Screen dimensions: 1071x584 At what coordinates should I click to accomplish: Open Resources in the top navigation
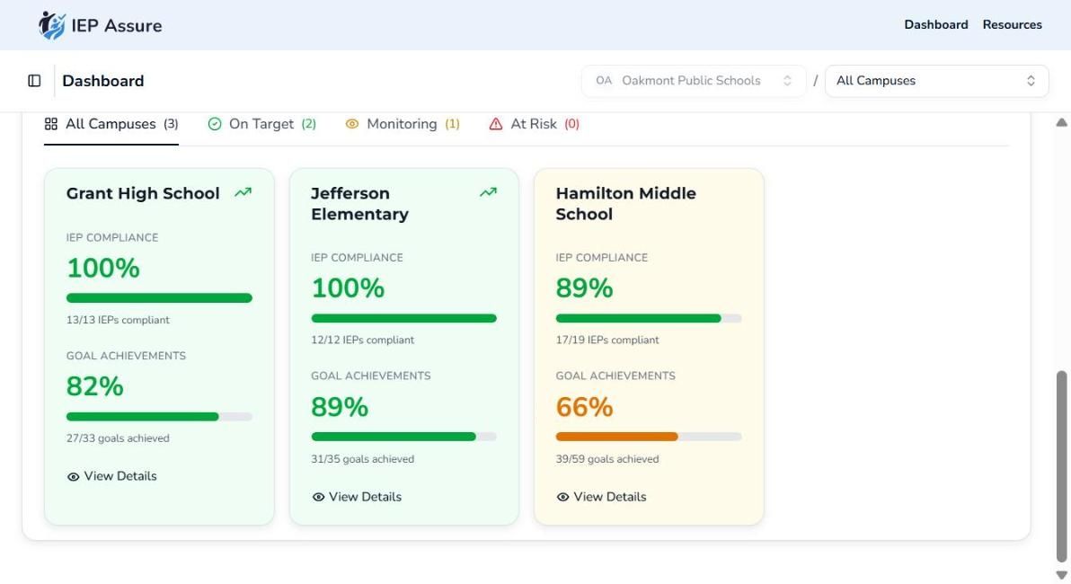[1013, 24]
